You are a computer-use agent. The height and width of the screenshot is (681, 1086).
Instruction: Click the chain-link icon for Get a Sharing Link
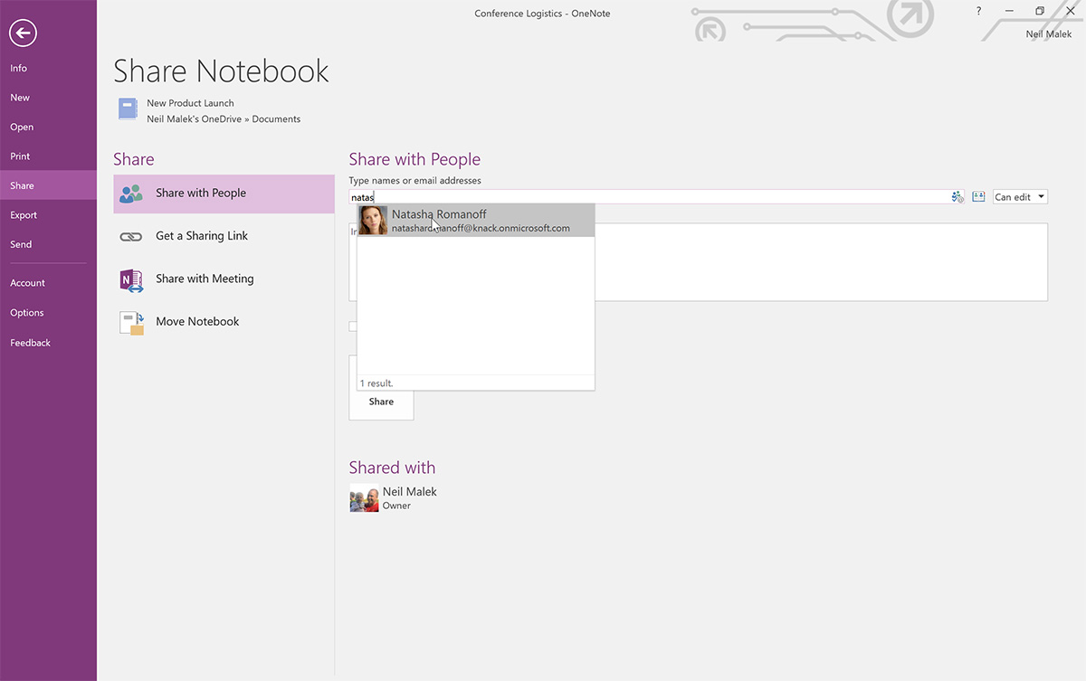pos(131,235)
